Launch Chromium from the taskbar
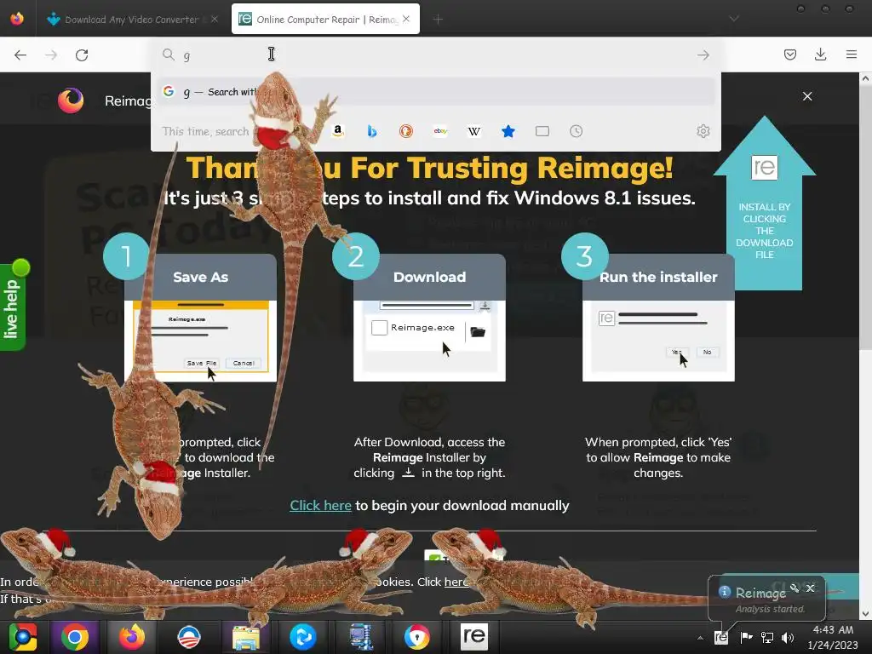The width and height of the screenshot is (872, 654). (23, 637)
